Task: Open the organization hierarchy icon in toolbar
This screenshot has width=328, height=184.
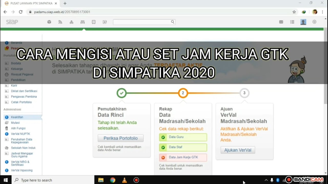Action: (x=71, y=22)
